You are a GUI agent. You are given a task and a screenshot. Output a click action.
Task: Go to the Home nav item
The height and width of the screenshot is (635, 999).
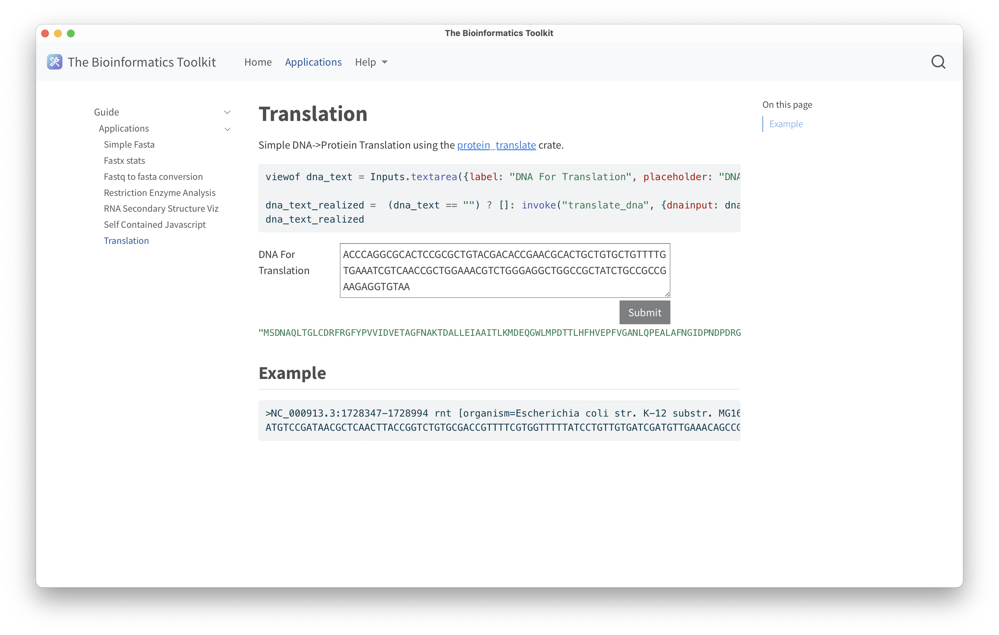(257, 62)
